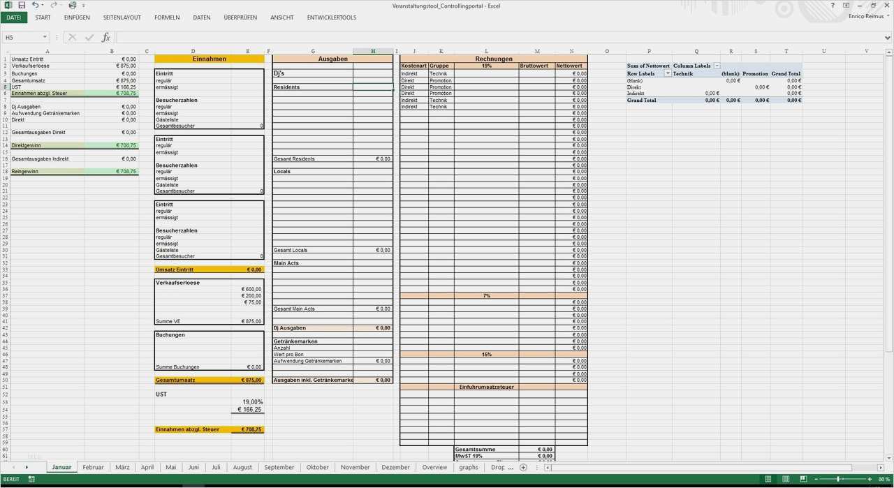Switch to the FORMELN ribbon tab
The image size is (894, 488).
[167, 17]
